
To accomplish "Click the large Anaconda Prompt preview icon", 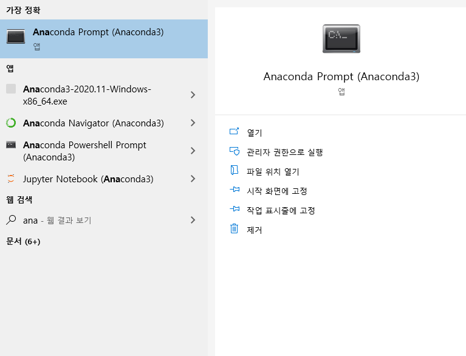I will (x=341, y=39).
